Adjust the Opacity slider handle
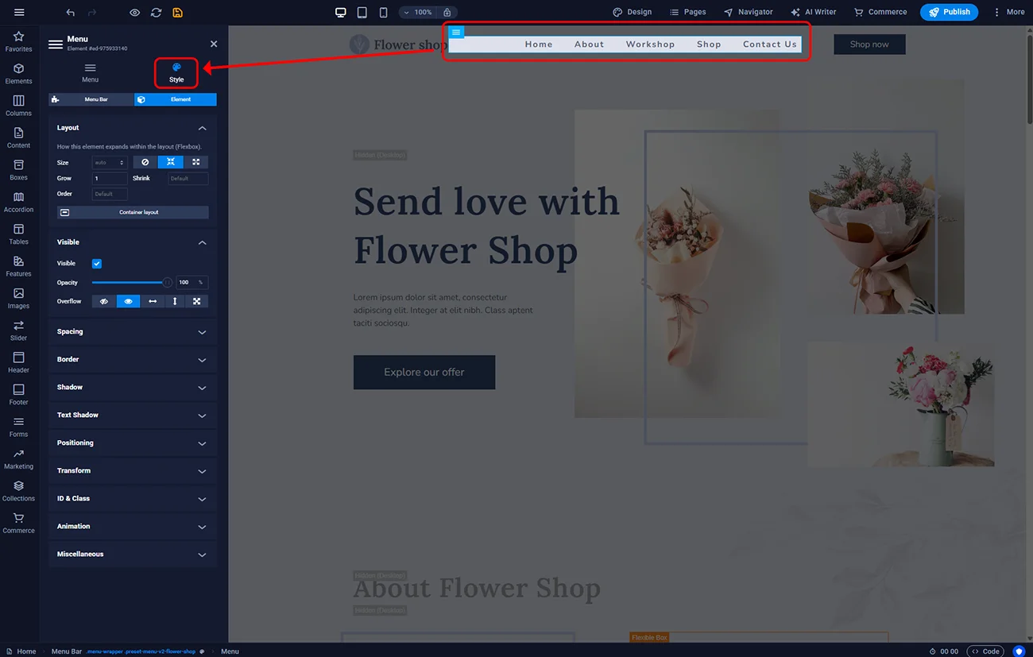1033x657 pixels. coord(167,283)
